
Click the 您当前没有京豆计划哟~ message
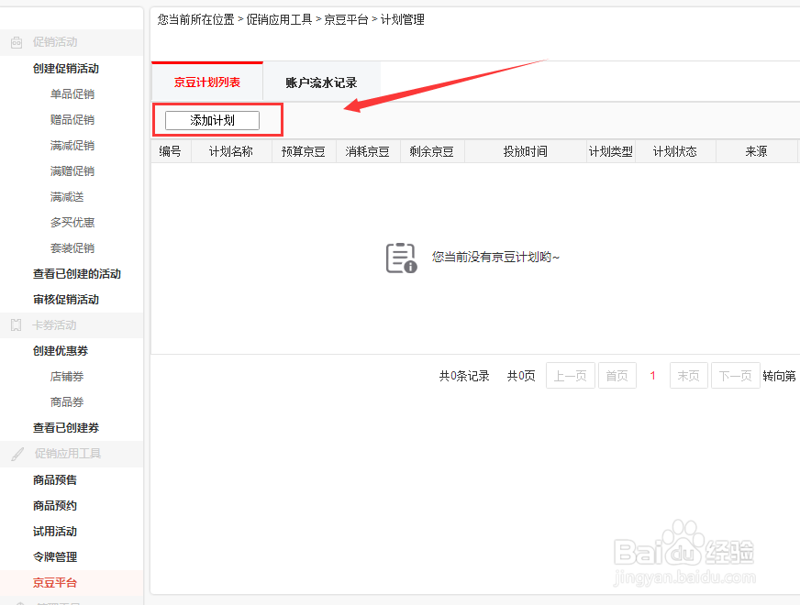495,257
